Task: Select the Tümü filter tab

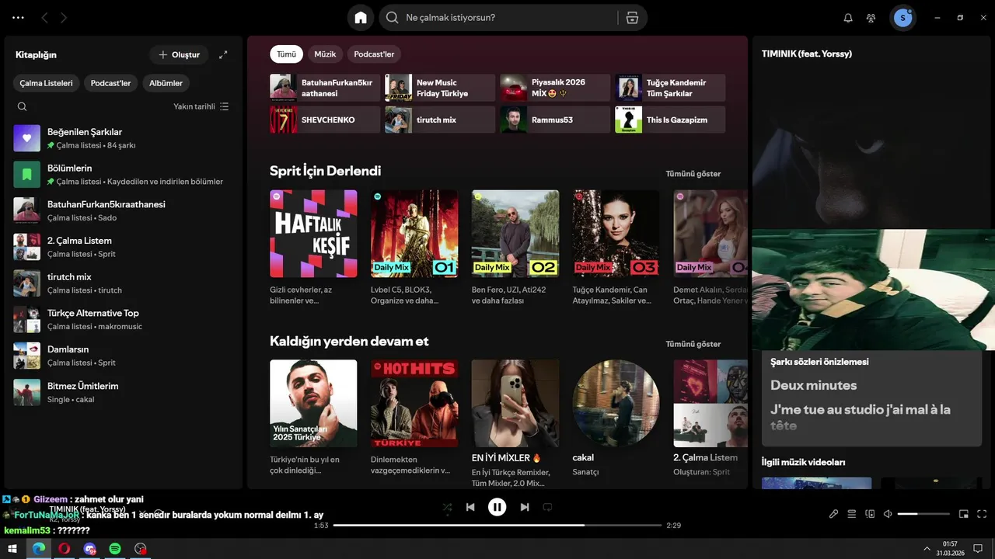Action: click(287, 54)
